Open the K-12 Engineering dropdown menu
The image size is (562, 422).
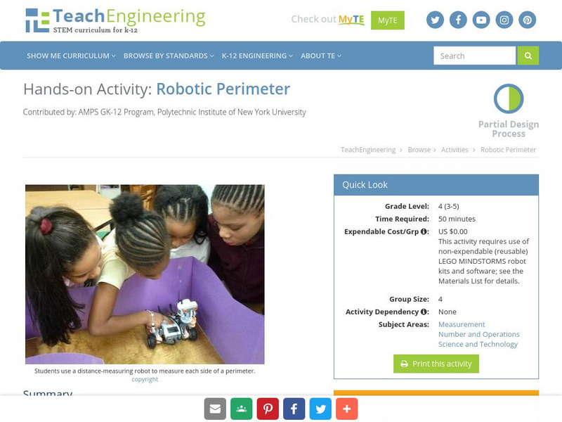pos(257,56)
